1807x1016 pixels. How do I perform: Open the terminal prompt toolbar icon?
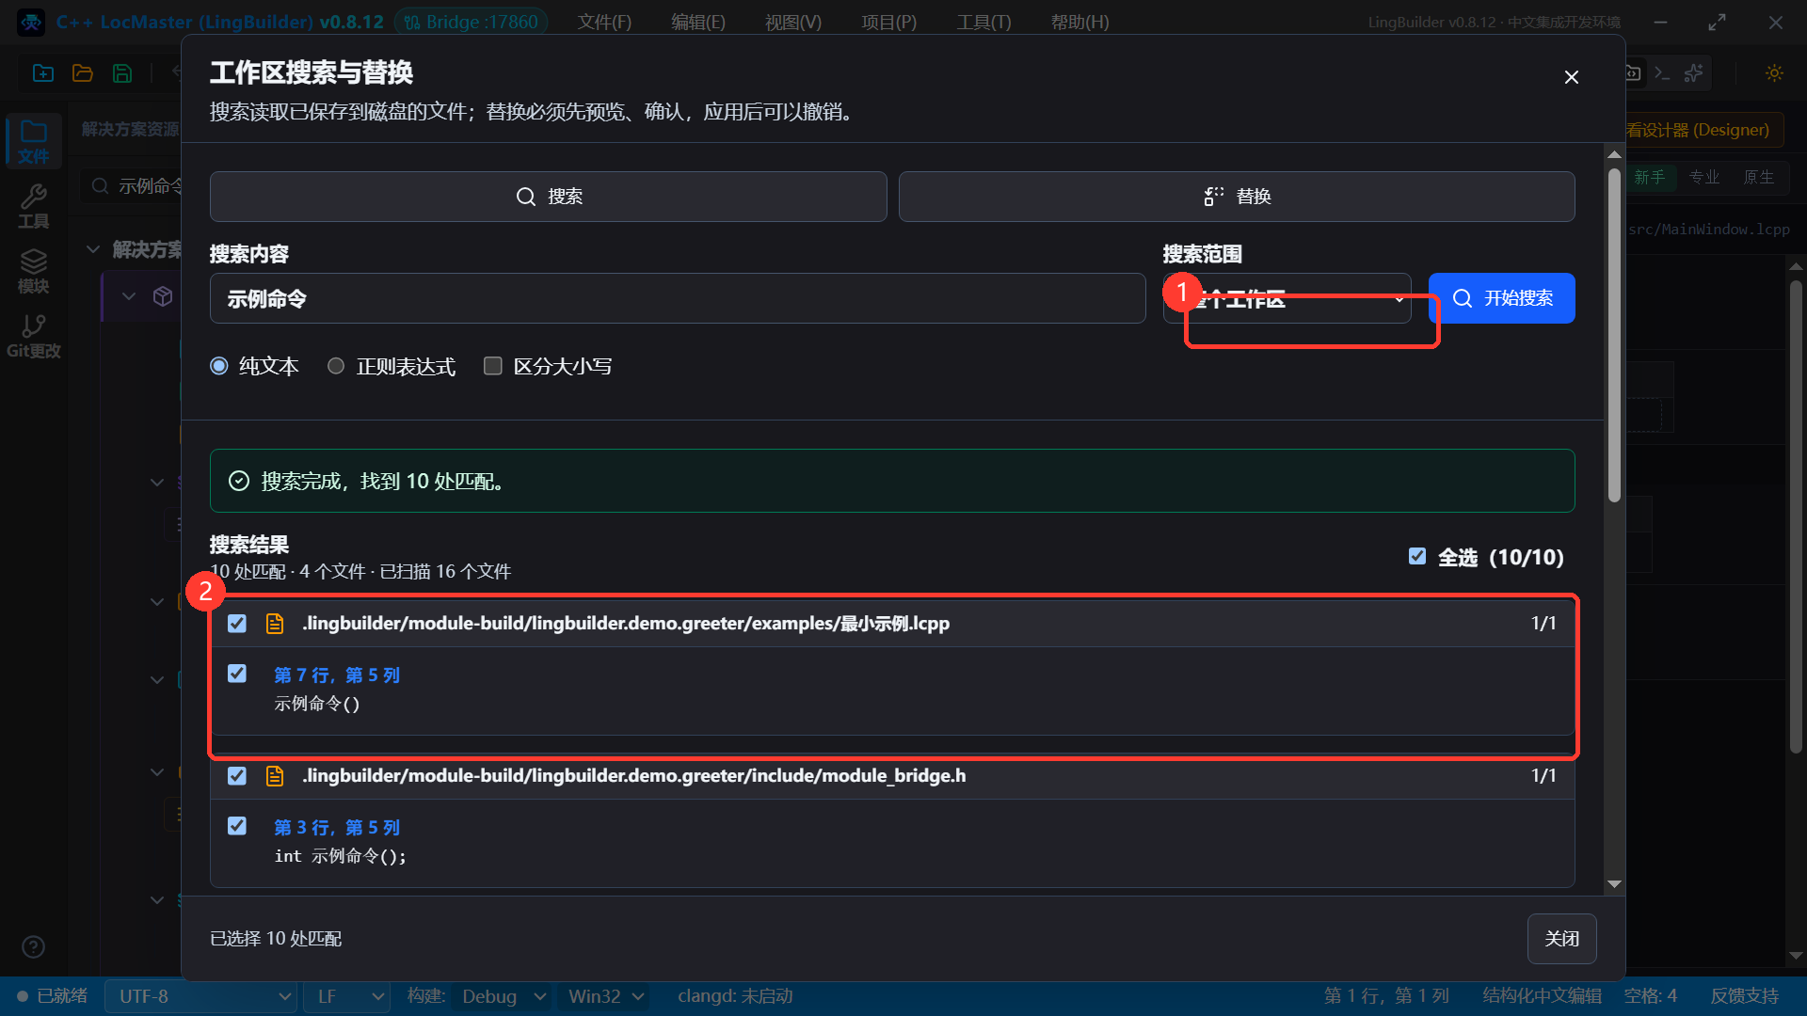click(x=1663, y=73)
